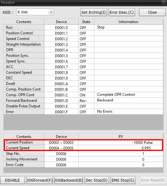This screenshot has height=186, width=167.
Task: Click device cell D0001.C
Action: coord(61,95)
